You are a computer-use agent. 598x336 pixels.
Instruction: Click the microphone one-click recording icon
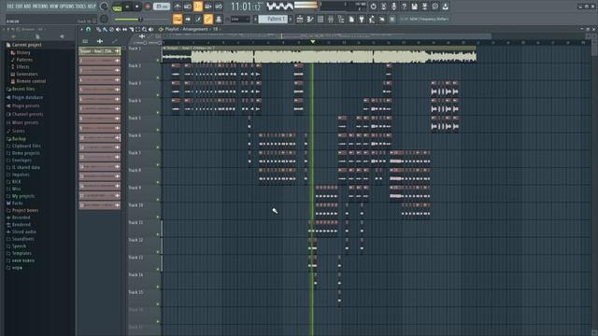(394, 7)
